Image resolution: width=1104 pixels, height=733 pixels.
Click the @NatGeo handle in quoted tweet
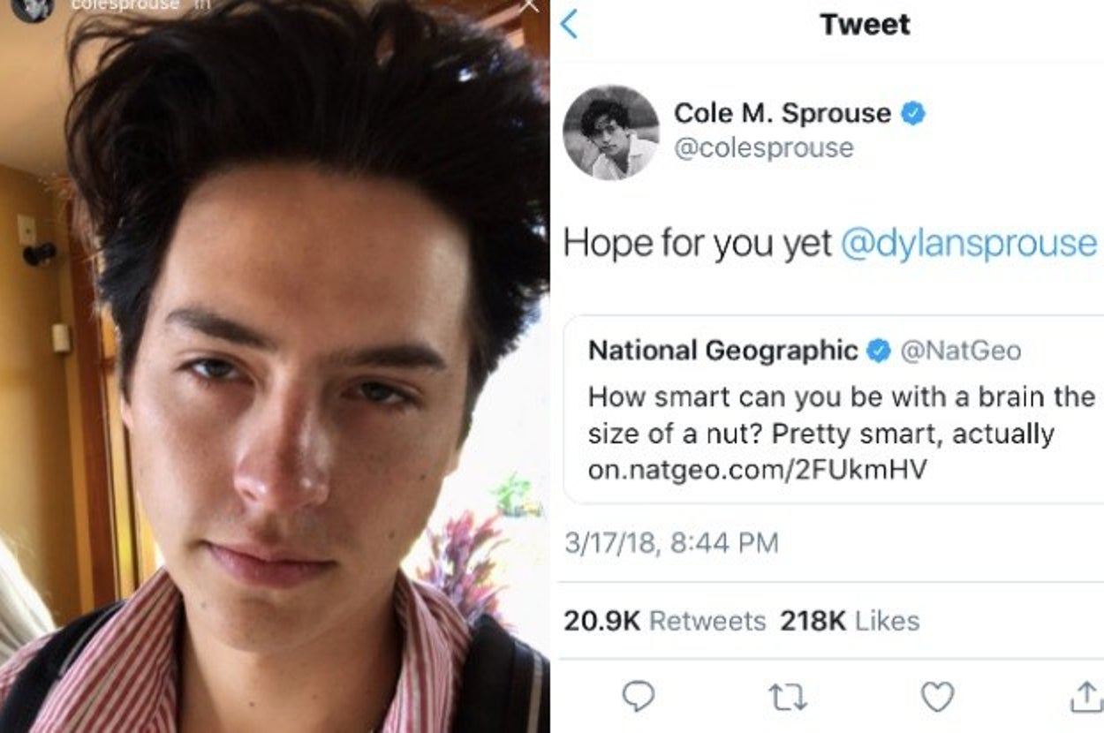click(960, 351)
